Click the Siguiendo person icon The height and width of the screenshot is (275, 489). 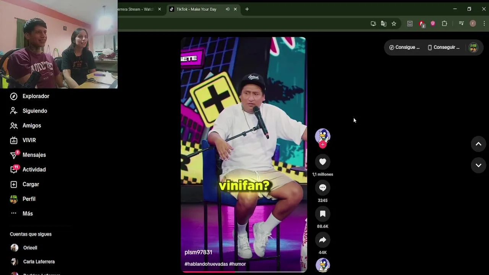[14, 111]
